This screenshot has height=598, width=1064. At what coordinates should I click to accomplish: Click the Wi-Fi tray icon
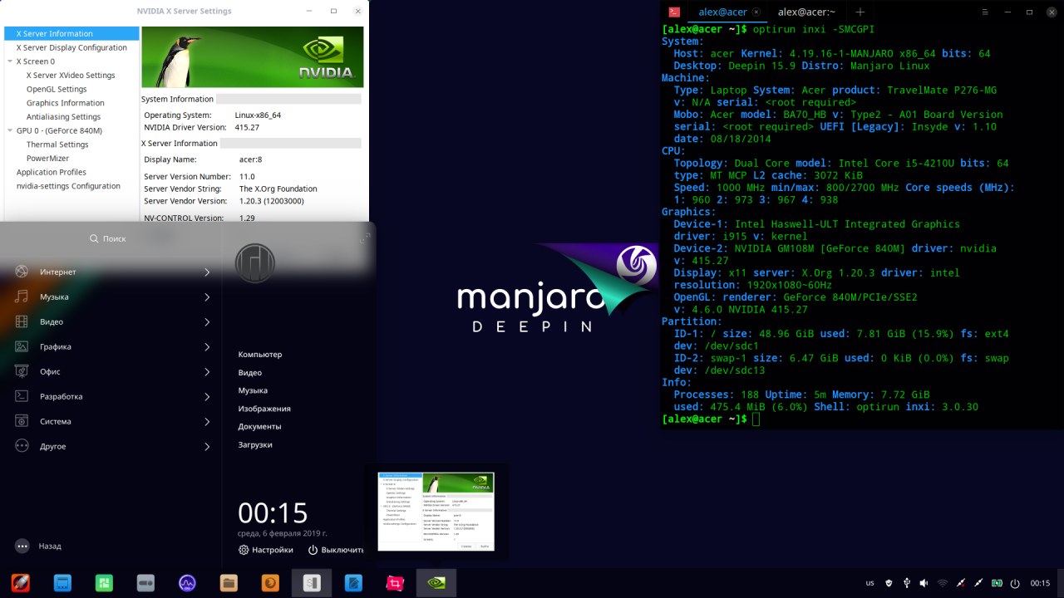point(943,583)
